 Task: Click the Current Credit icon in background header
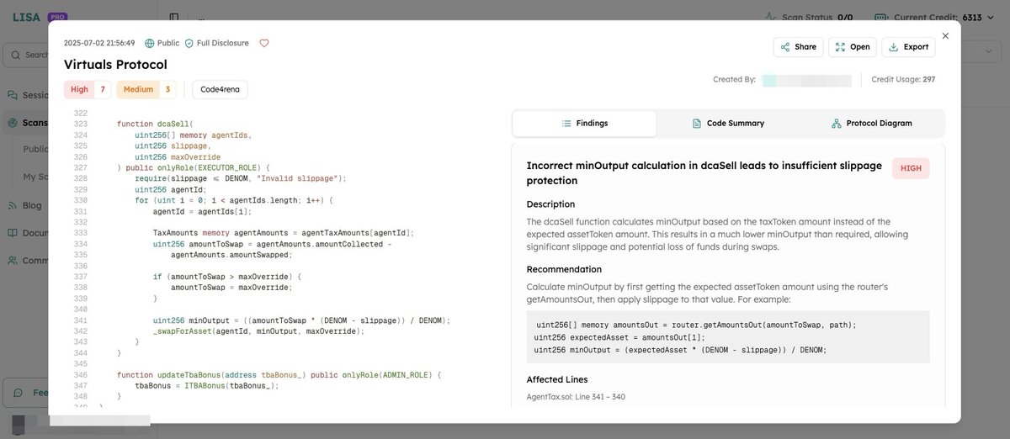880,17
